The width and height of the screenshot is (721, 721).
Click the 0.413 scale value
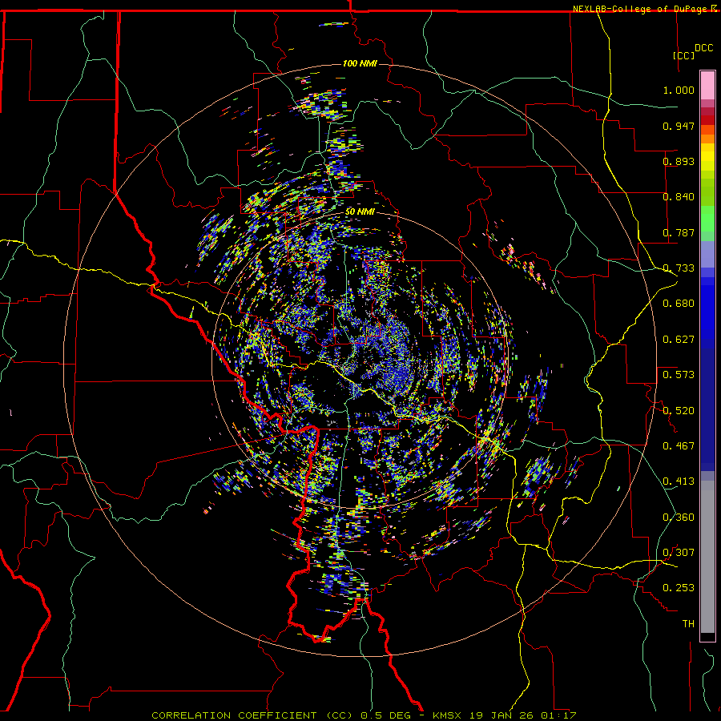pos(679,481)
